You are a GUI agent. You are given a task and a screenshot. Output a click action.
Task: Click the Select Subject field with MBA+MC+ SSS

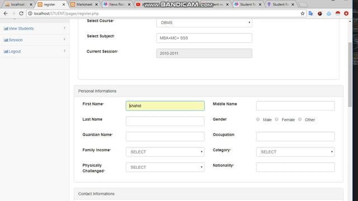(204, 38)
